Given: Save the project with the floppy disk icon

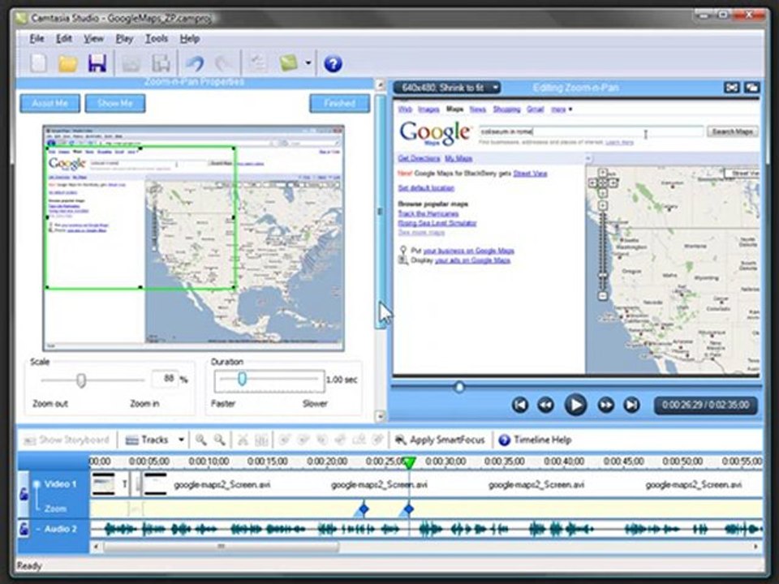Looking at the screenshot, I should click(x=97, y=63).
